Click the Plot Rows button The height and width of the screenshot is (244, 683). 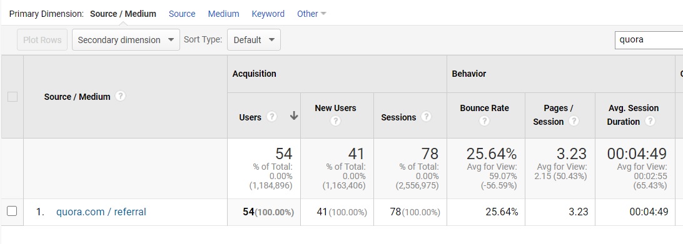43,39
